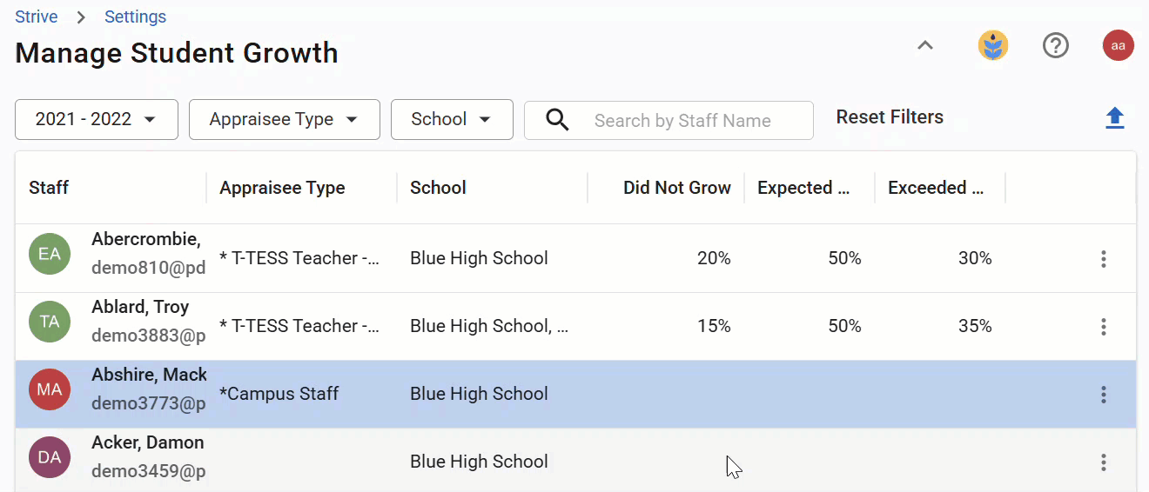Open the School filter dropdown
The height and width of the screenshot is (492, 1149).
coord(452,120)
